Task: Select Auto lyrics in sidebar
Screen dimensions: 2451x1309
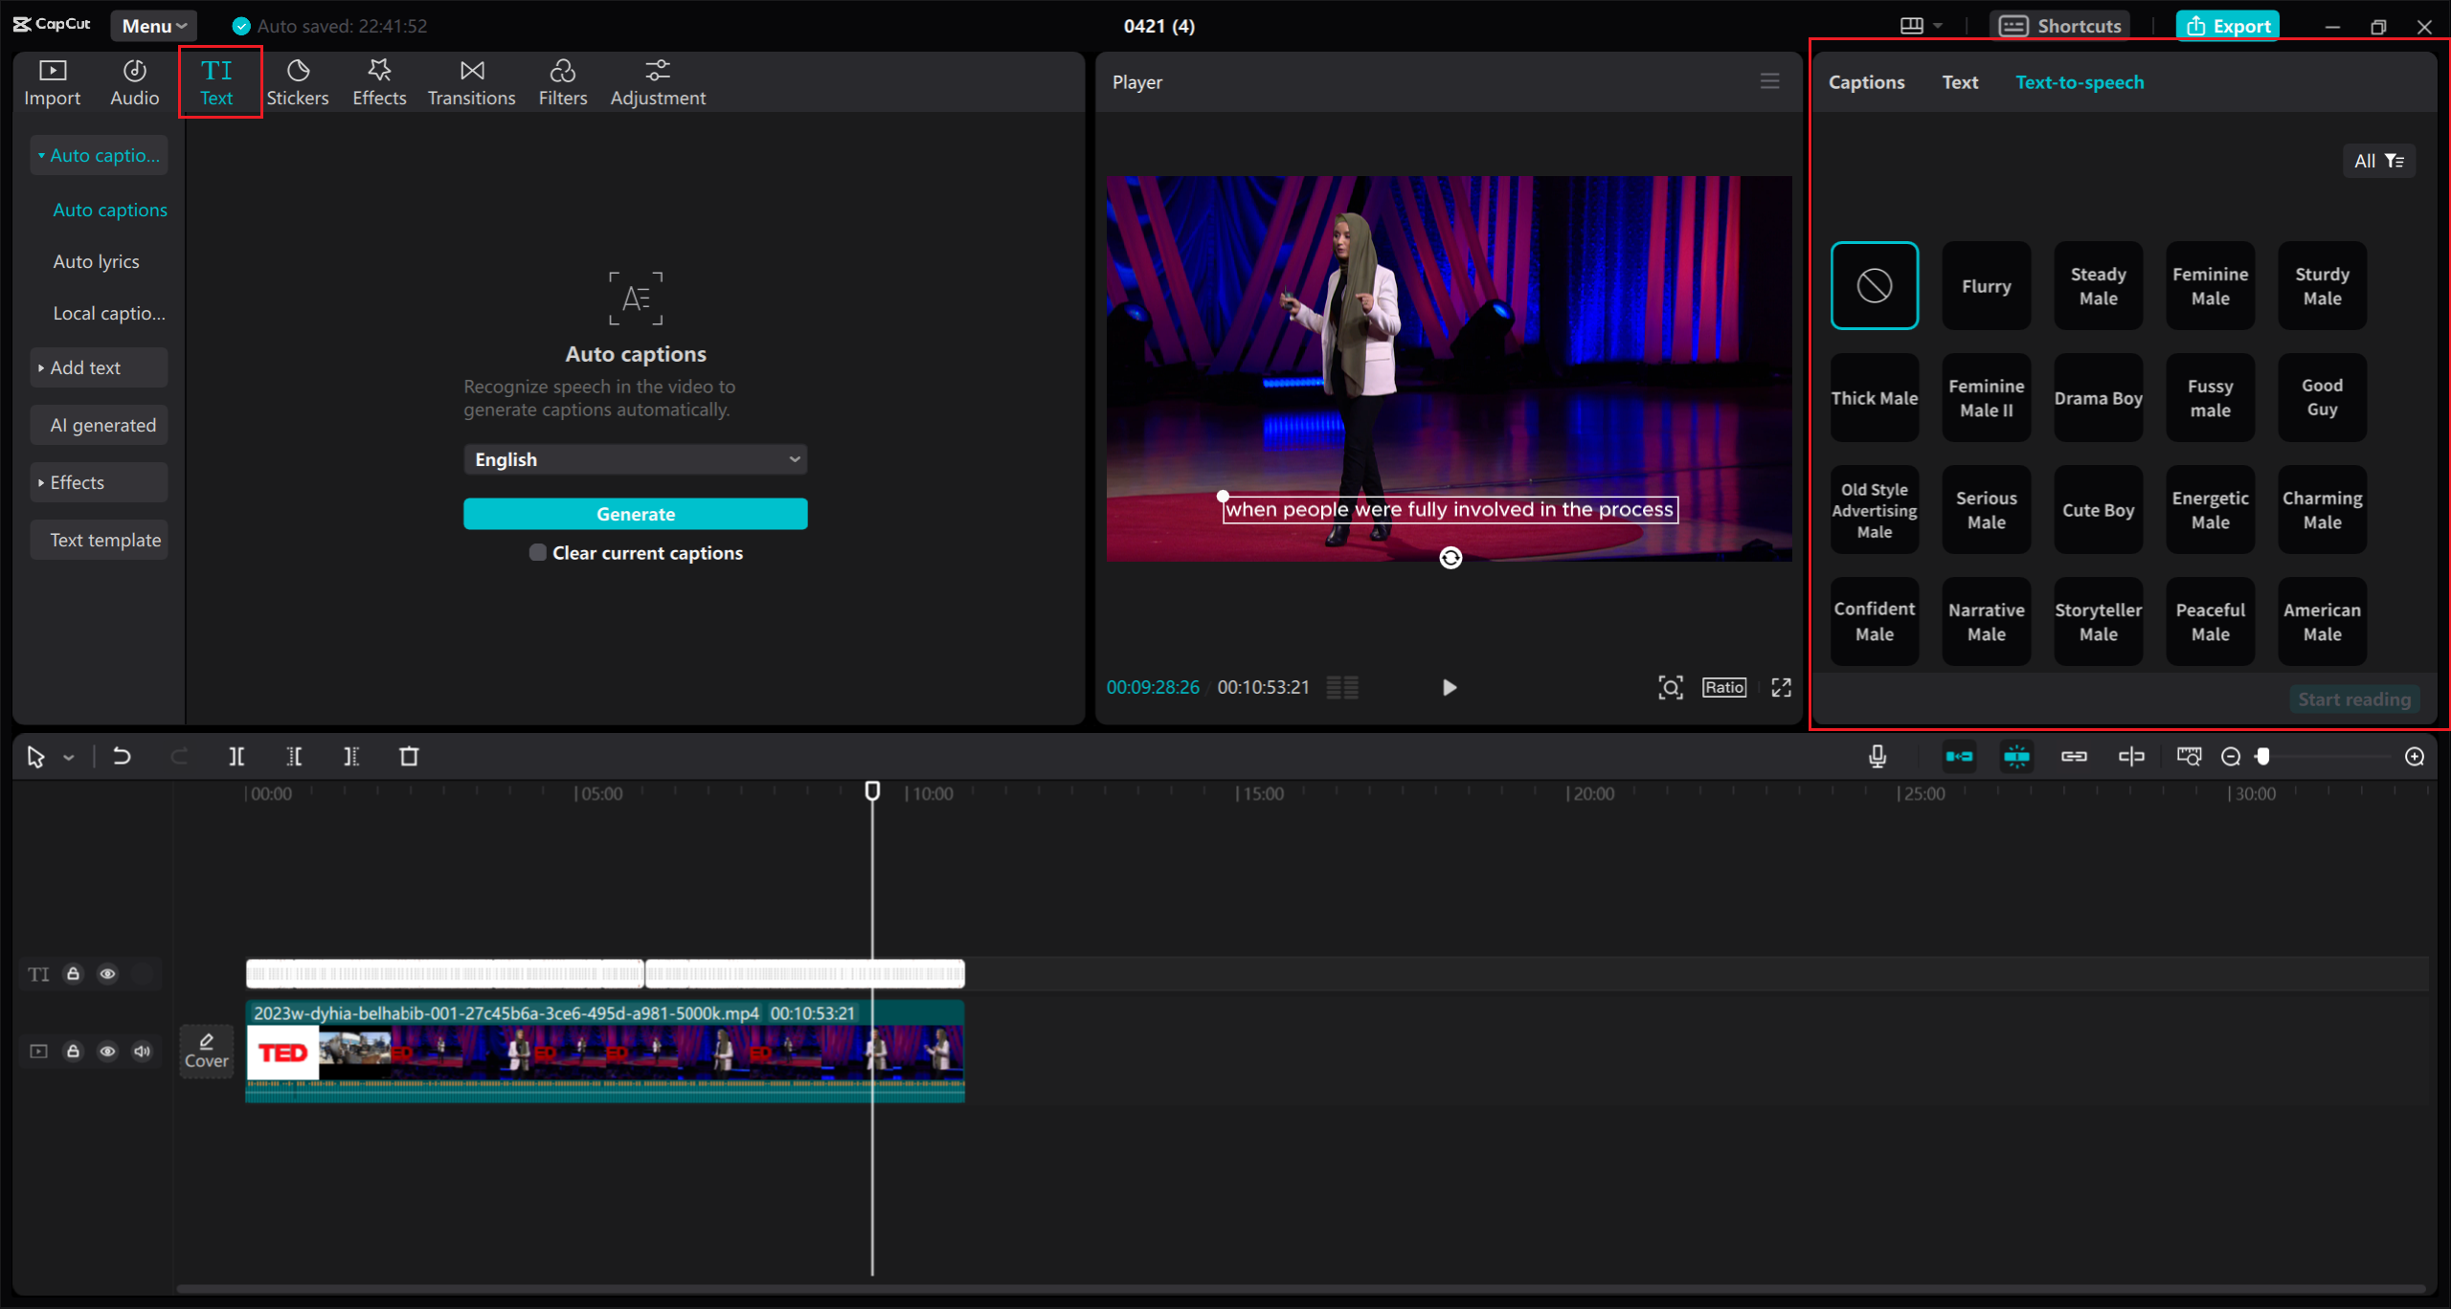Action: point(97,261)
